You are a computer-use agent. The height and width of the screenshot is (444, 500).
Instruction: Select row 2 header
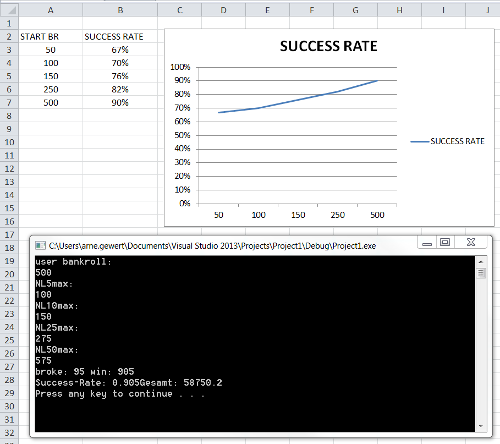pyautogui.click(x=9, y=37)
